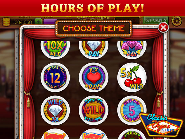Pick the pink gems Pay theme
Viewport: 185px width, 139px height.
tap(132, 50)
